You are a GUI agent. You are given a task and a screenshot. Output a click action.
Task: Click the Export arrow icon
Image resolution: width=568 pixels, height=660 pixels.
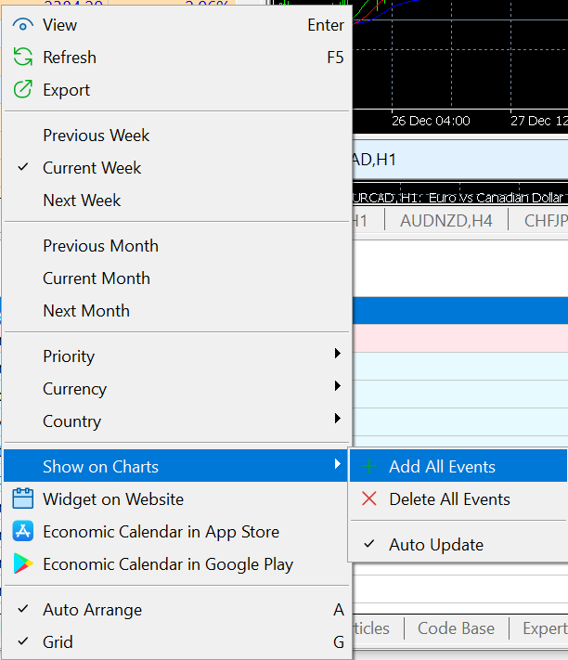(23, 90)
